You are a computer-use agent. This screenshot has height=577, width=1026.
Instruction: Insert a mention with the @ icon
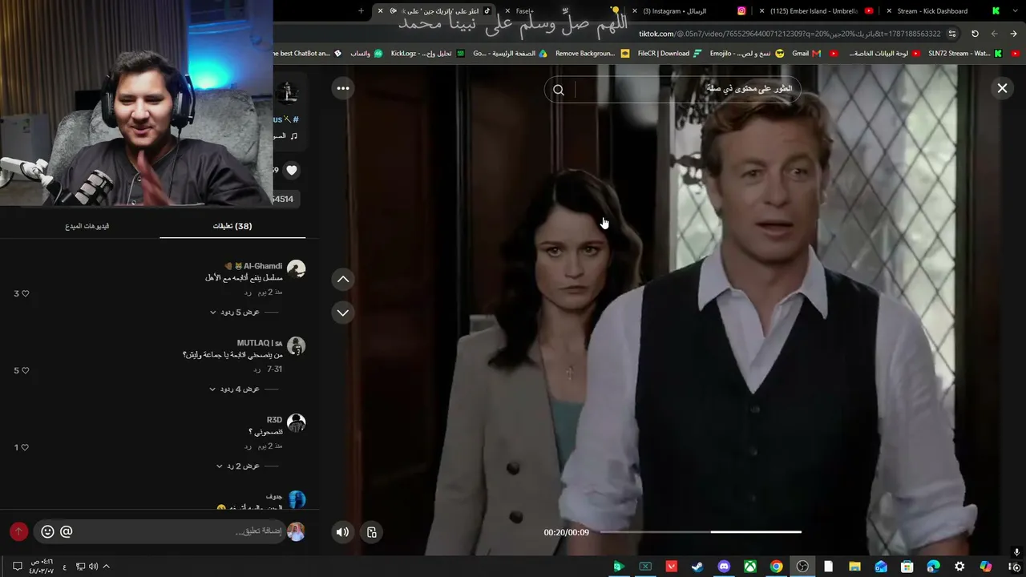[67, 531]
